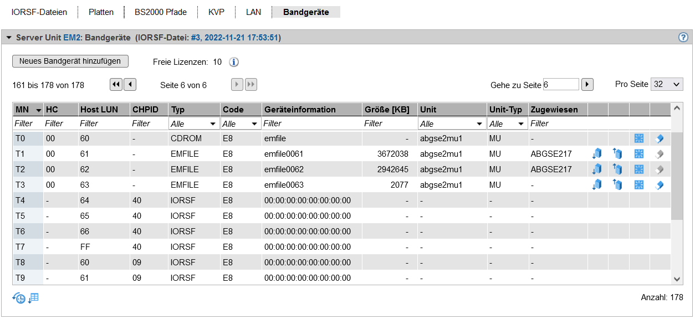Click the blue square icon in row T0
Viewport: 695px width, 319px height.
[639, 138]
